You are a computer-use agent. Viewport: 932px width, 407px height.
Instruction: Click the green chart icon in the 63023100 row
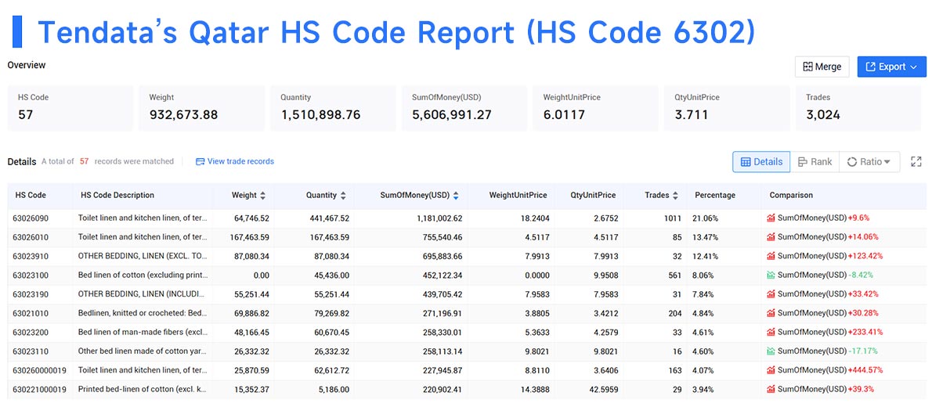click(x=771, y=275)
